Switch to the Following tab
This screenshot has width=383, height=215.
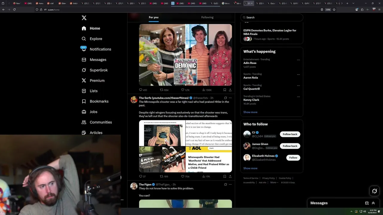tap(207, 17)
